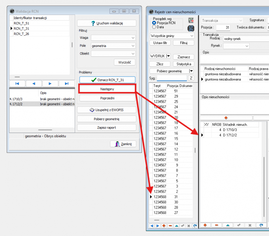
Task: Select RCN_T_26 in the transaction identifier list
Action: pos(41,34)
